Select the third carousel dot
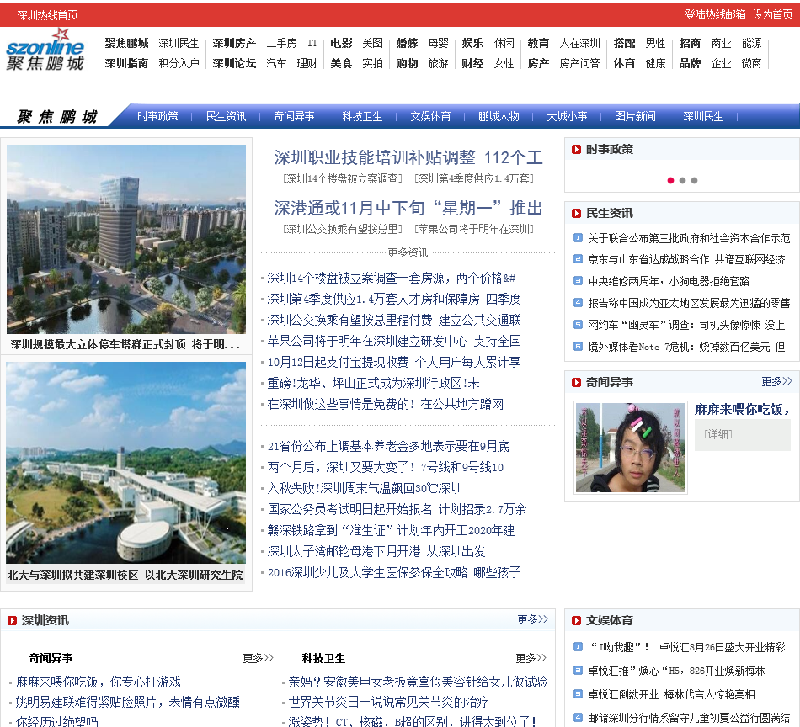Screen dimensions: 800x727 pos(694,180)
